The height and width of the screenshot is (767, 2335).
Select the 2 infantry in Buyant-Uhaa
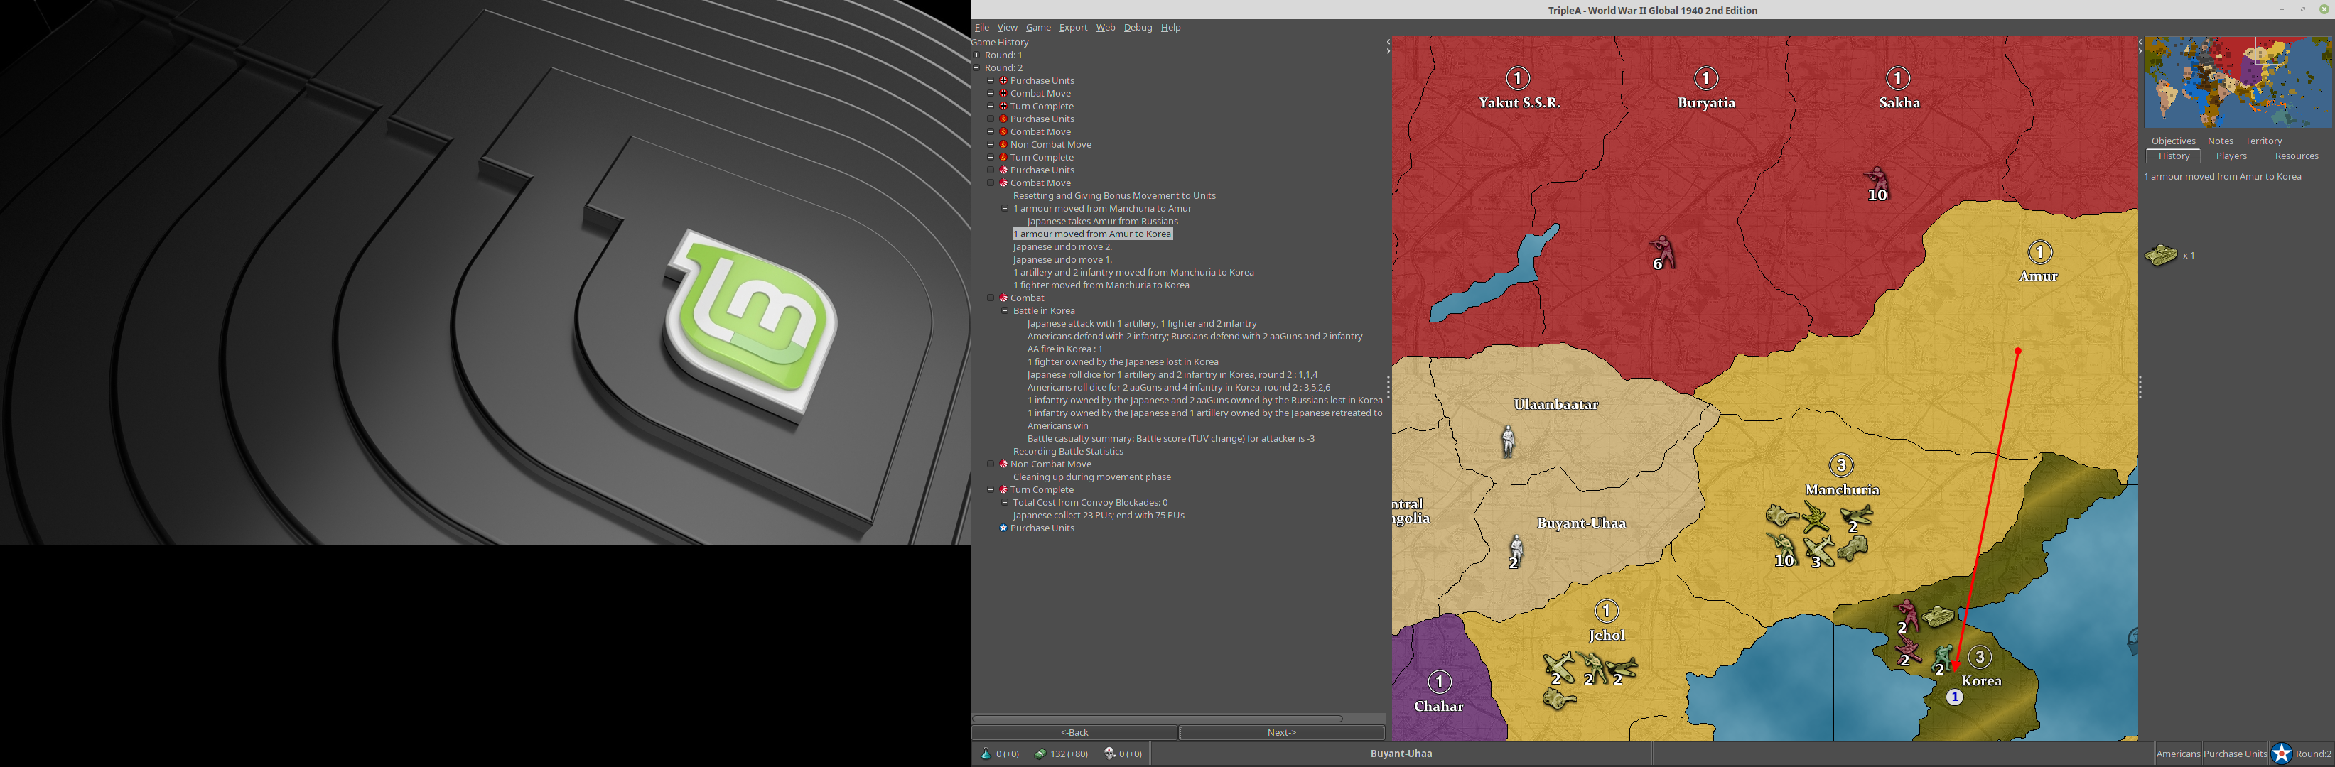tap(1516, 552)
